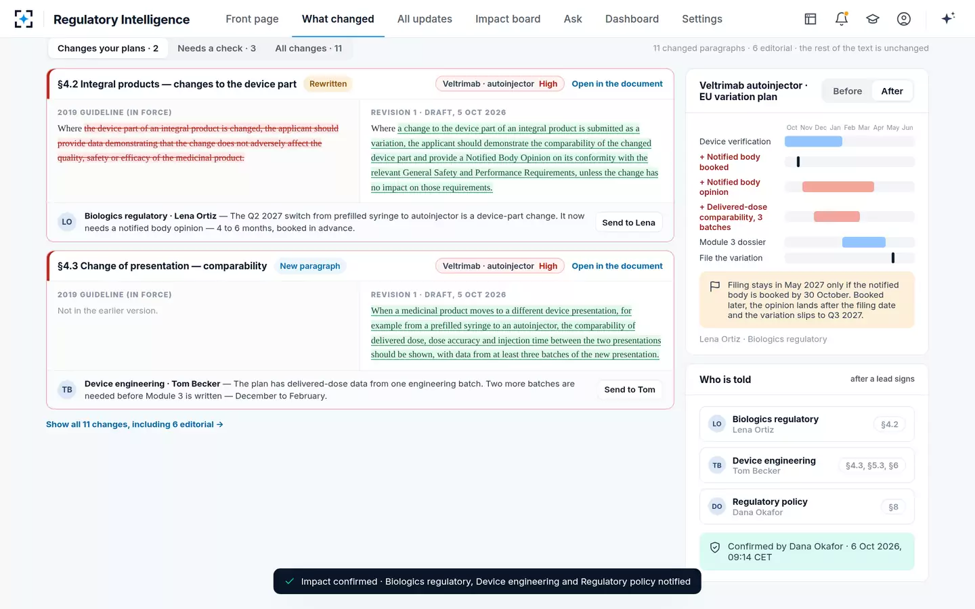
Task: Show all 11 changes, including 6 editorial
Action: 135,425
